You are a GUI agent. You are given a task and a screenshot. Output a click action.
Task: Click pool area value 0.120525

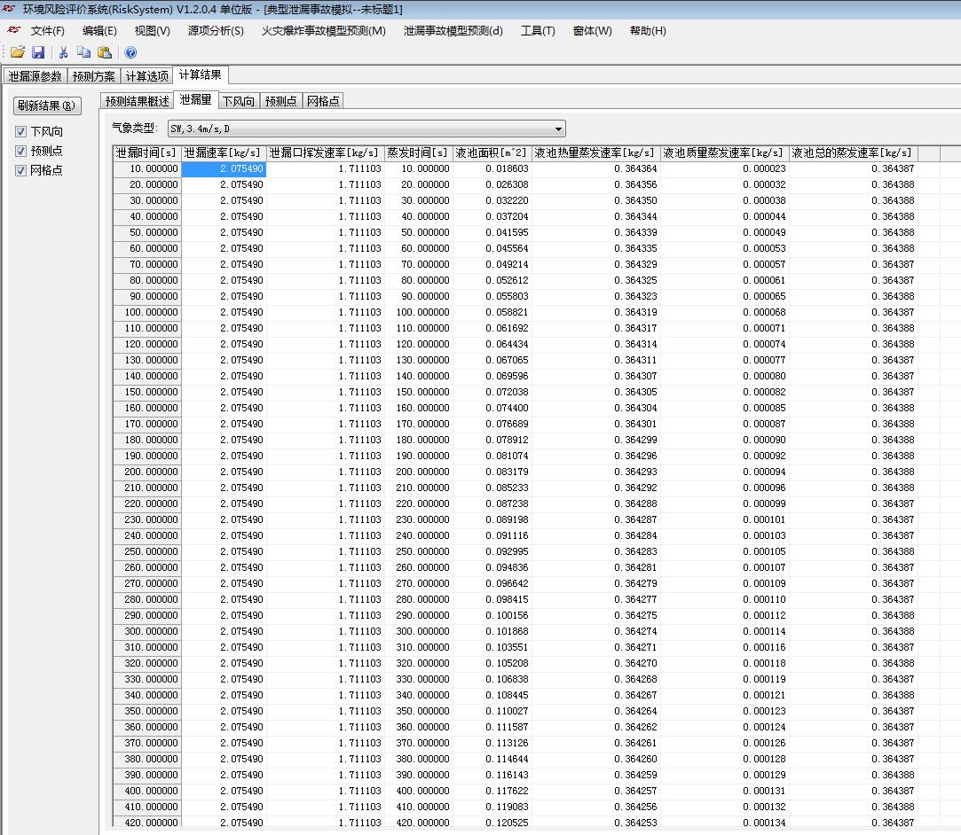pos(492,823)
